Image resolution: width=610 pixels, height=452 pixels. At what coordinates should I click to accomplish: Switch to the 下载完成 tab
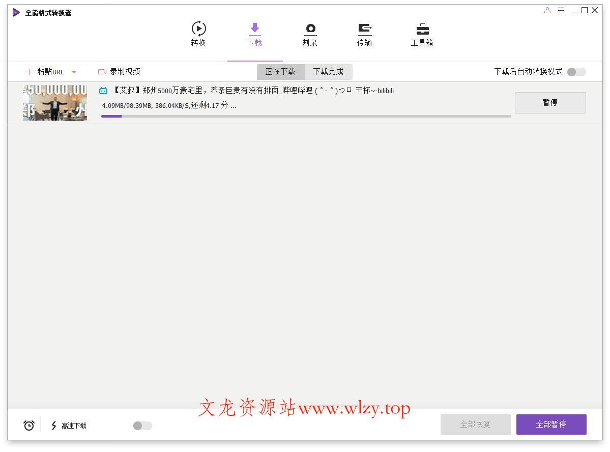point(328,72)
